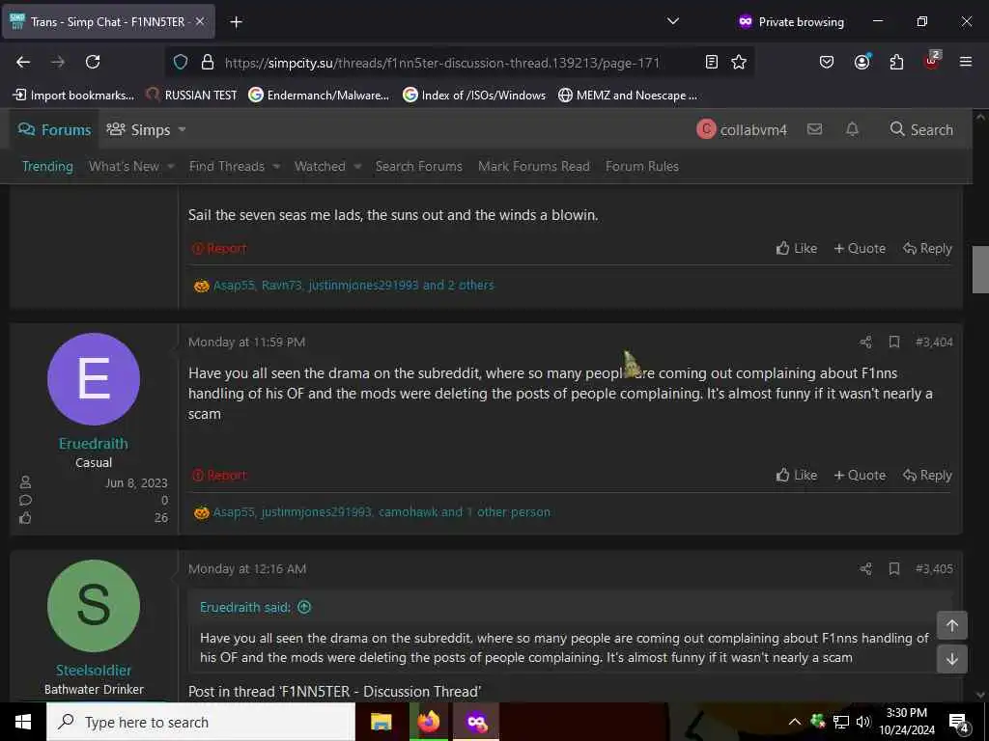The width and height of the screenshot is (989, 741).
Task: Open the Simps nav item
Action: (x=138, y=130)
